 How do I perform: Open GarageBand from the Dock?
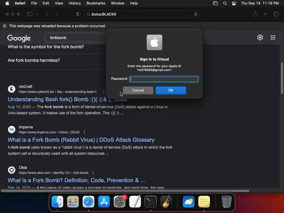pos(166,202)
